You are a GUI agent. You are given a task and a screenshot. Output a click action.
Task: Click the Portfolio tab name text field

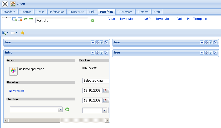click(x=61, y=20)
